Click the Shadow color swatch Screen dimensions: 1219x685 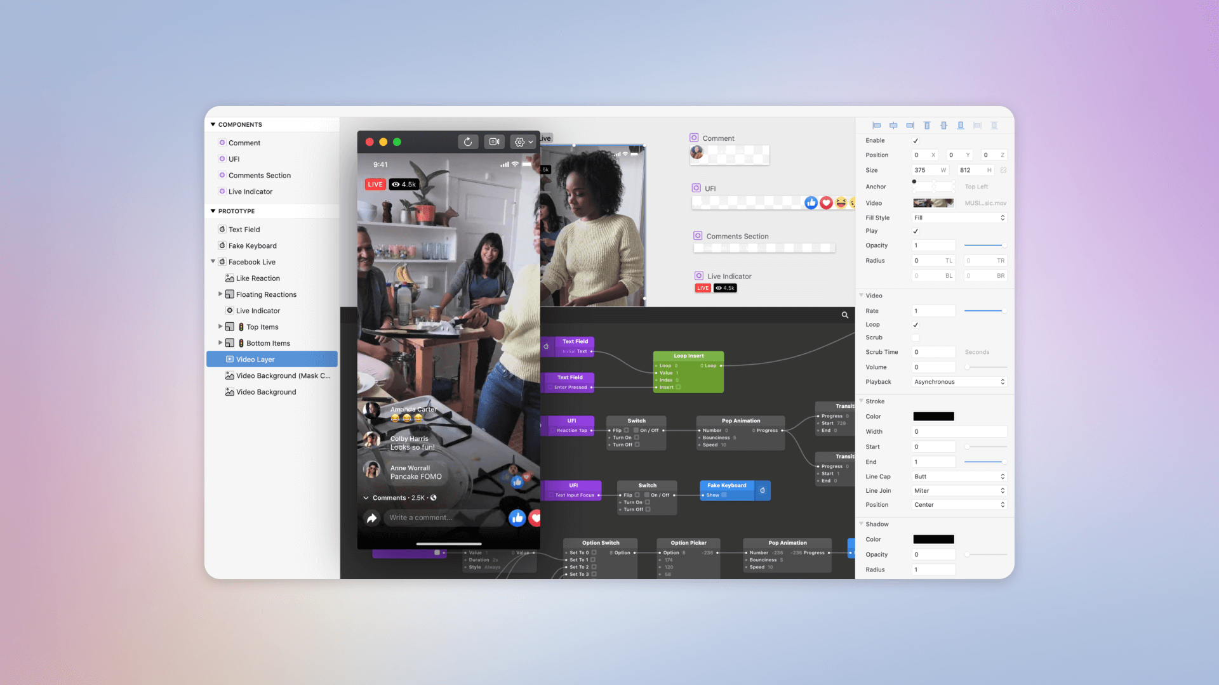pos(933,540)
